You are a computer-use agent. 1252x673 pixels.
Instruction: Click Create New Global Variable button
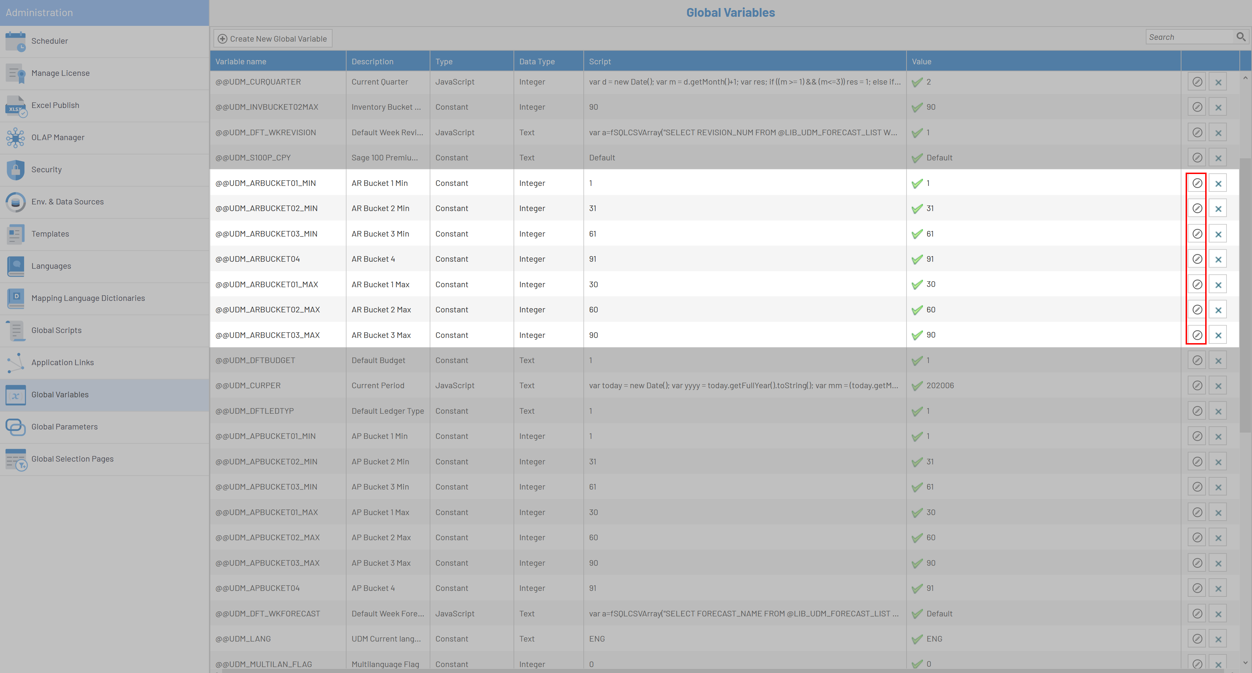tap(273, 39)
